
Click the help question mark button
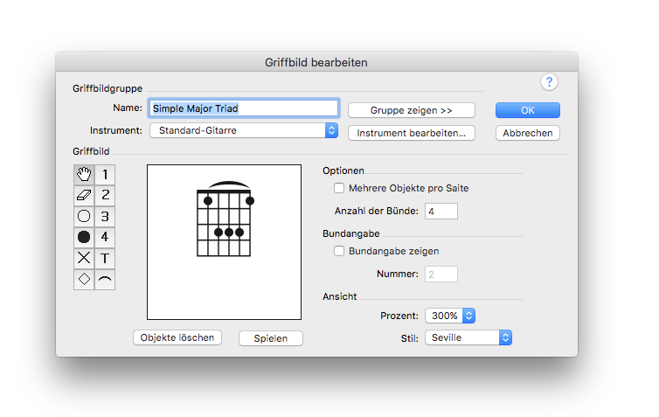pyautogui.click(x=549, y=82)
